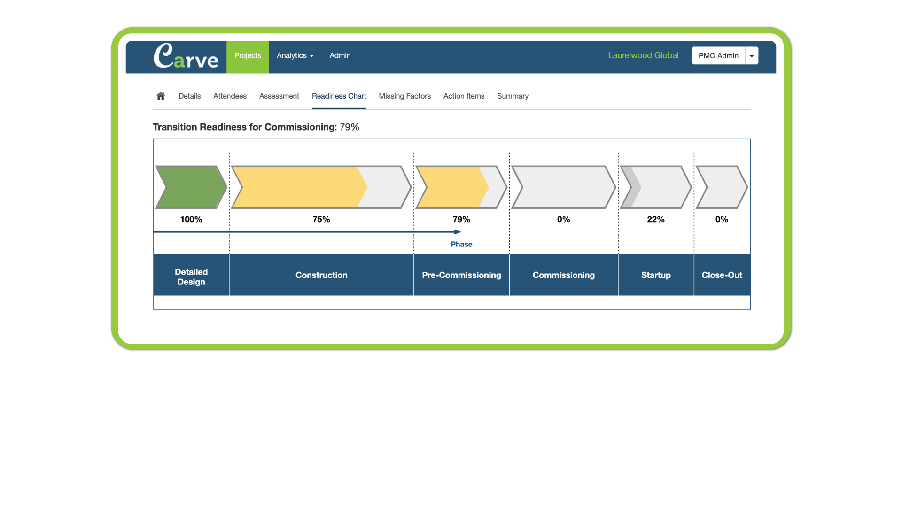Click the Construction phase label block
Image resolution: width=902 pixels, height=507 pixels.
(321, 275)
